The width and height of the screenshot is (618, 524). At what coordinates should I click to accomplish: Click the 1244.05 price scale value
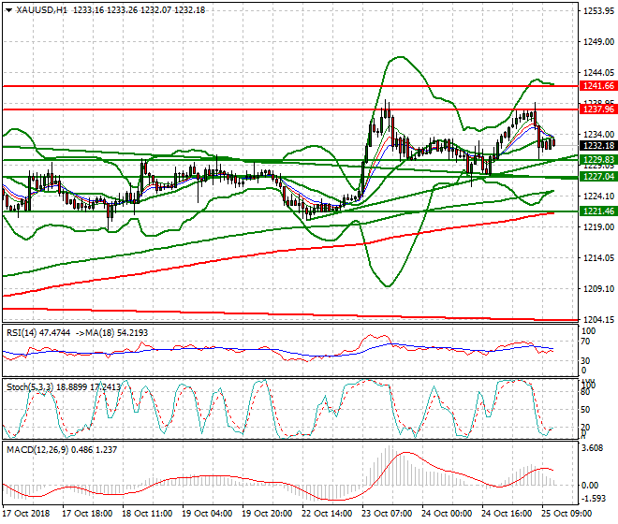598,72
